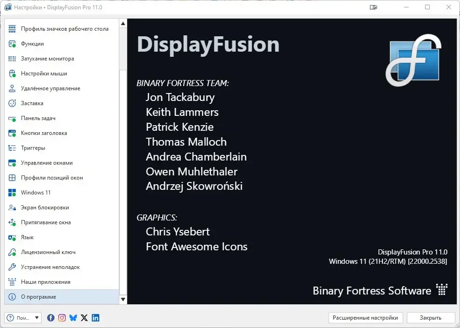Image resolution: width=460 pixels, height=328 pixels.
Task: Open the Язык settings
Action: [62, 237]
